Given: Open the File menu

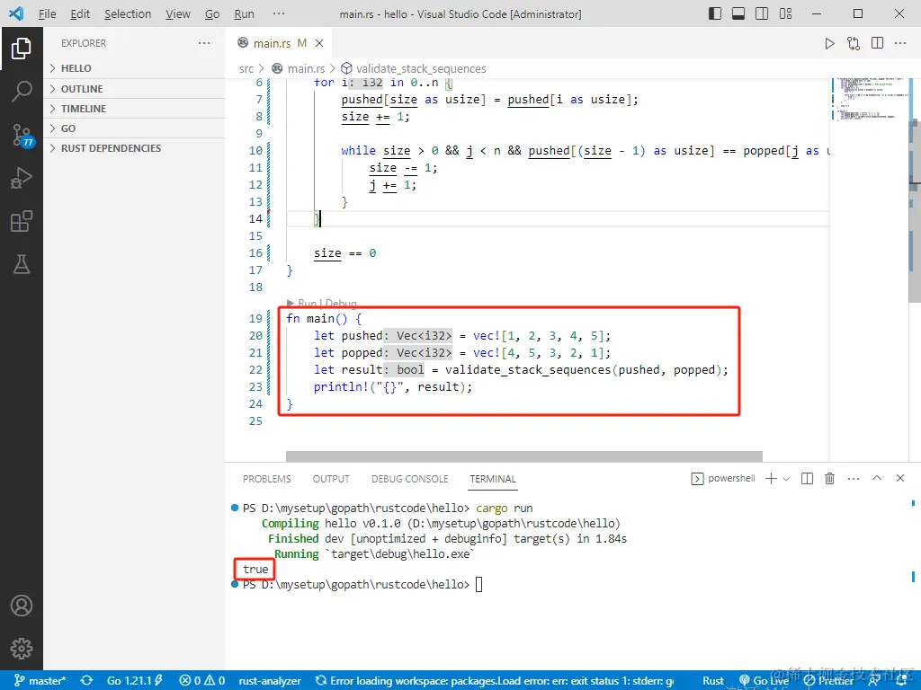Looking at the screenshot, I should 47,13.
